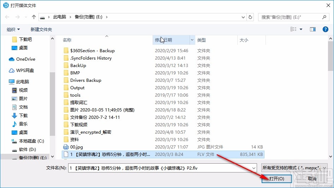
Task: Select the 笑镇惊魂2 FLV file
Action: (x=163, y=154)
